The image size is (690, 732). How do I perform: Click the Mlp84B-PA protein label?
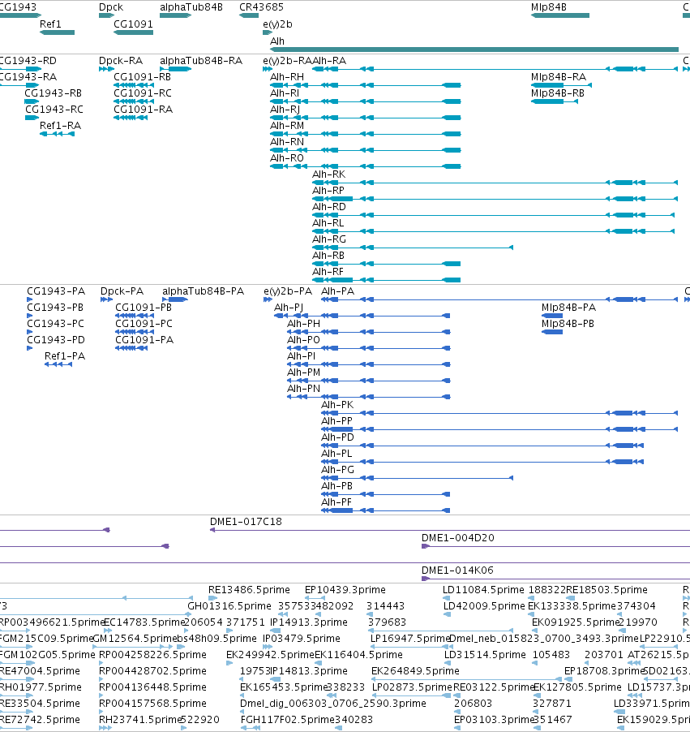click(x=568, y=308)
